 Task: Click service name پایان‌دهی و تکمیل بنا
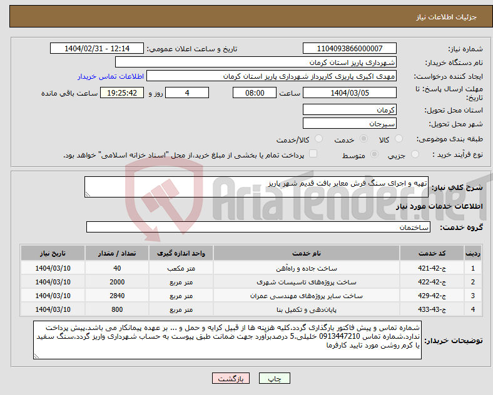coord(307,310)
